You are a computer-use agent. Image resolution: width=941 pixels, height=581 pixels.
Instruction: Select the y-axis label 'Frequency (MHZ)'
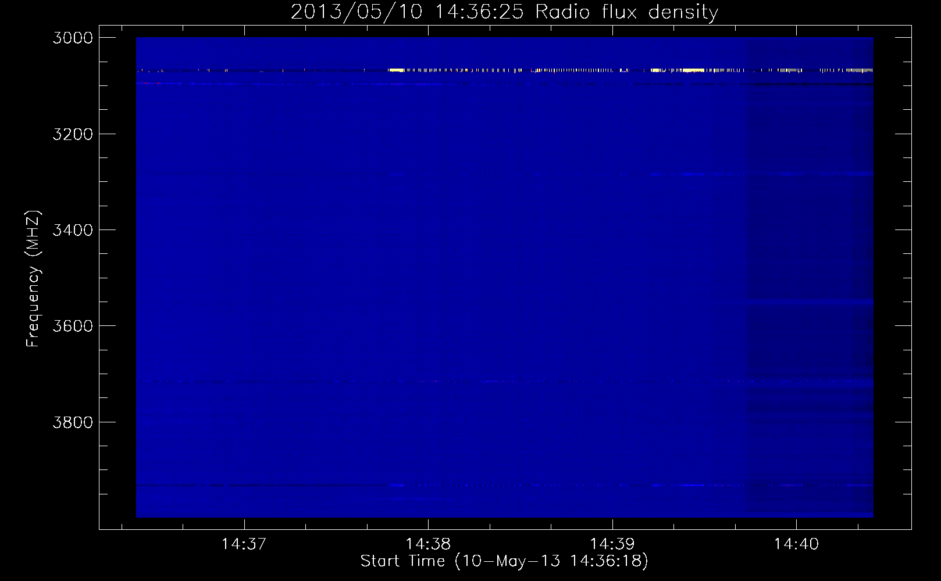coord(34,279)
